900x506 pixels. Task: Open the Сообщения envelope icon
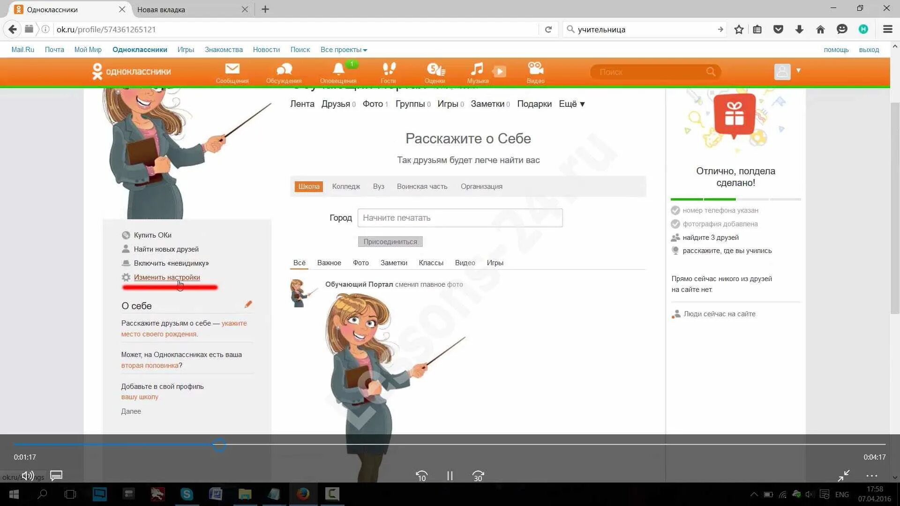232,69
